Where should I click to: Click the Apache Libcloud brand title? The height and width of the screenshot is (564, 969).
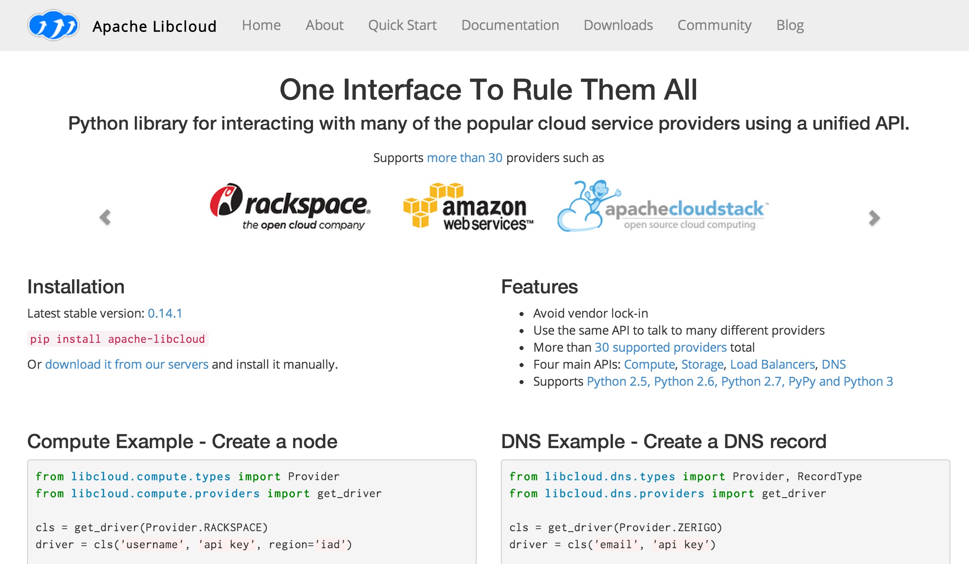154,26
